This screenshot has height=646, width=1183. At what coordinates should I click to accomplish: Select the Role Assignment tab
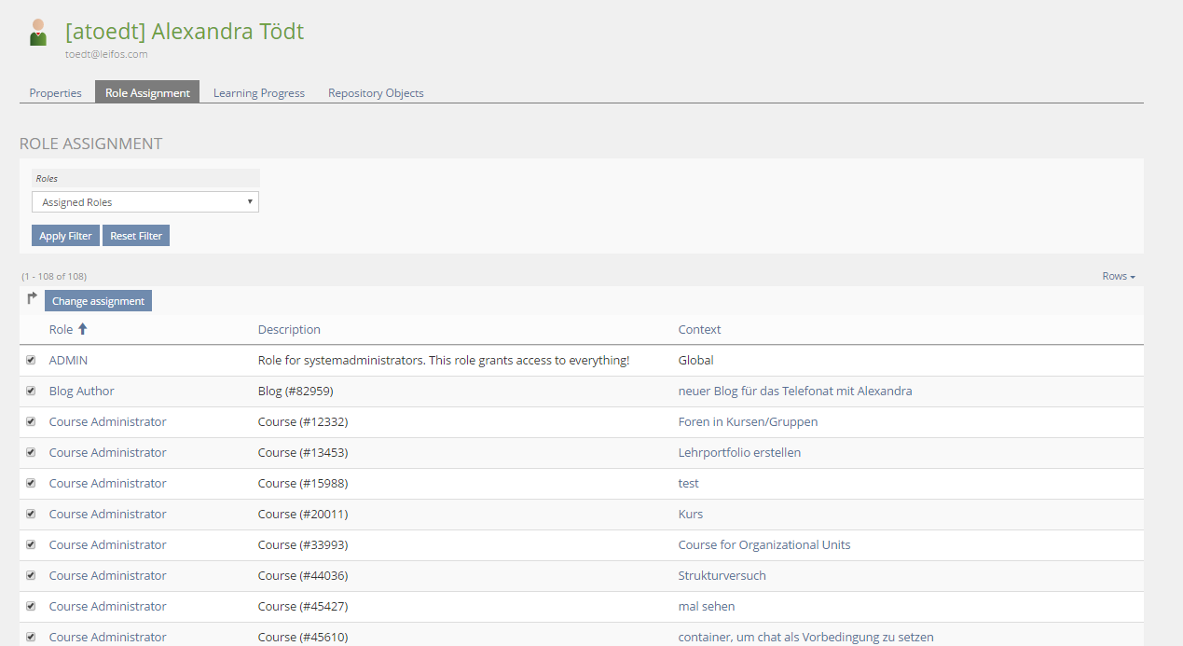147,93
